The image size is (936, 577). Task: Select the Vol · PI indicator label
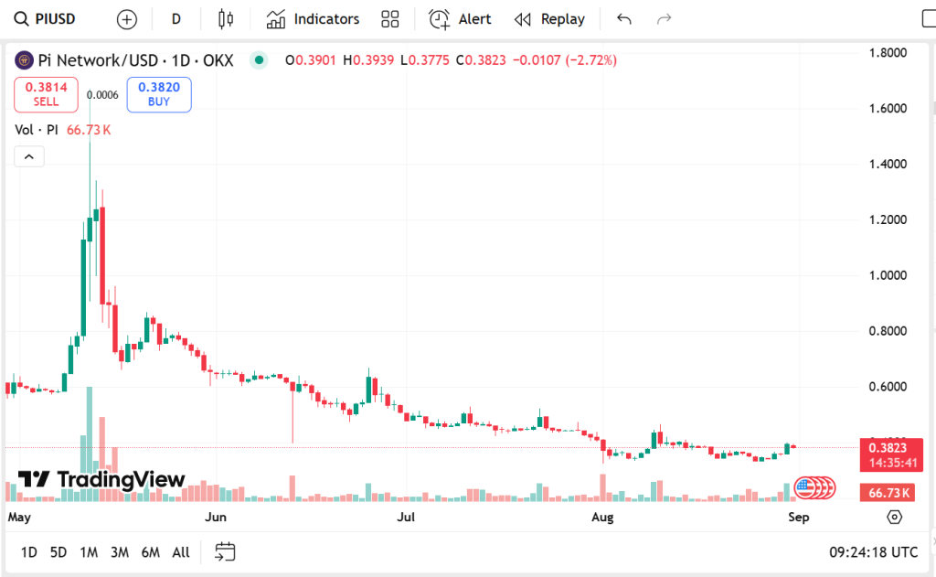[x=37, y=130]
